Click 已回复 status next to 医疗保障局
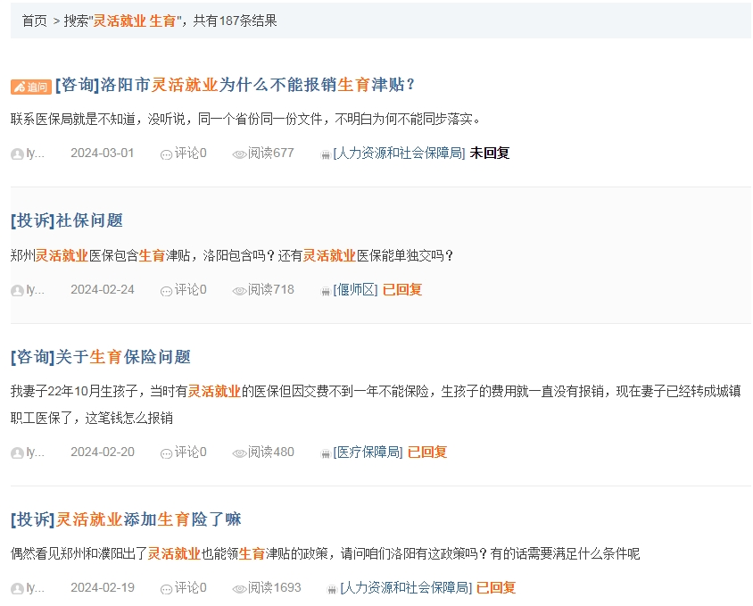This screenshot has height=606, width=753. [x=427, y=452]
